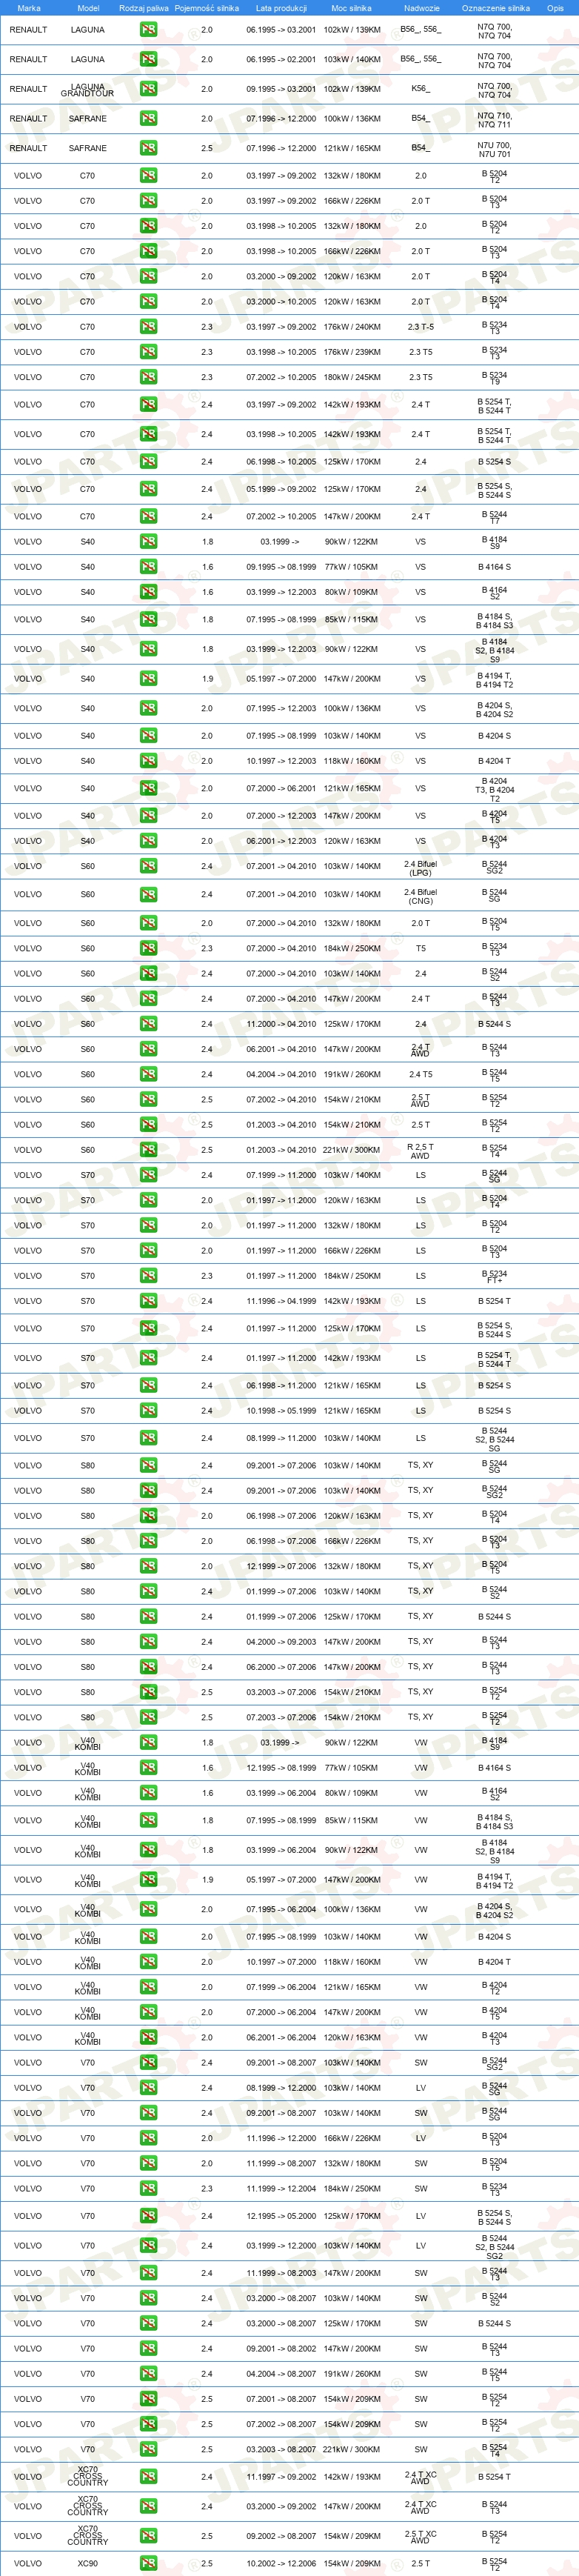This screenshot has width=579, height=2576.
Task: Click fuel icon in Renault Safrane 2.5 row
Action: click(x=148, y=148)
